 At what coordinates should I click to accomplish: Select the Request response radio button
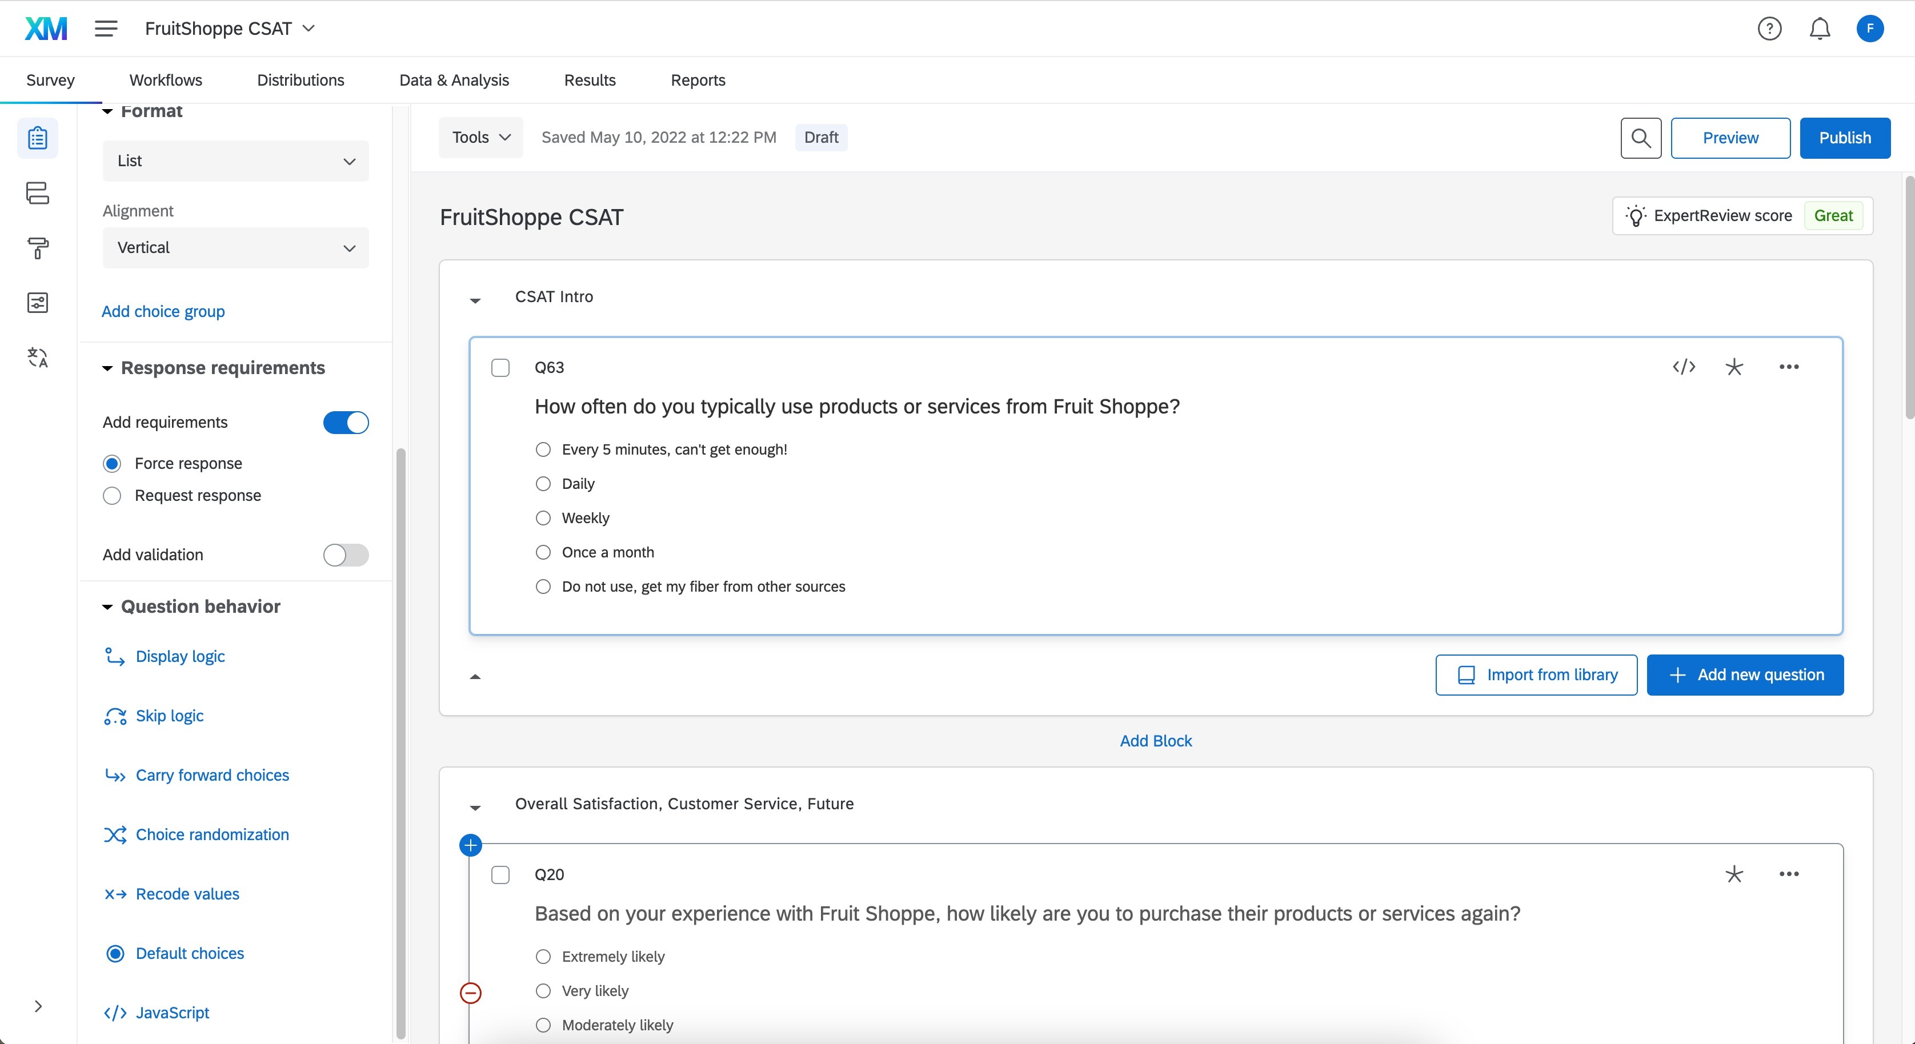111,496
